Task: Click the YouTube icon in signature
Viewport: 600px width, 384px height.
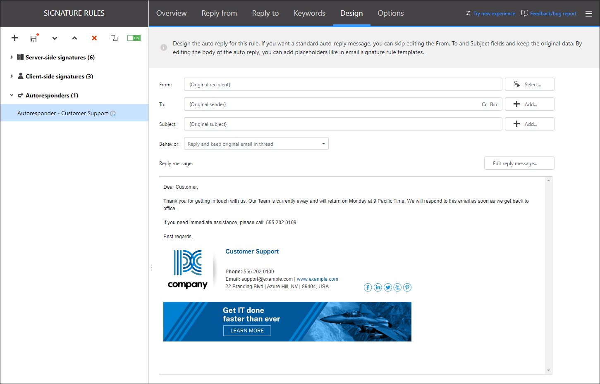Action: pos(397,287)
